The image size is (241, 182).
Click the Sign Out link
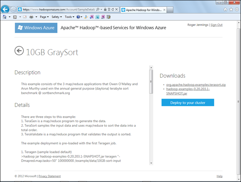click(216, 25)
